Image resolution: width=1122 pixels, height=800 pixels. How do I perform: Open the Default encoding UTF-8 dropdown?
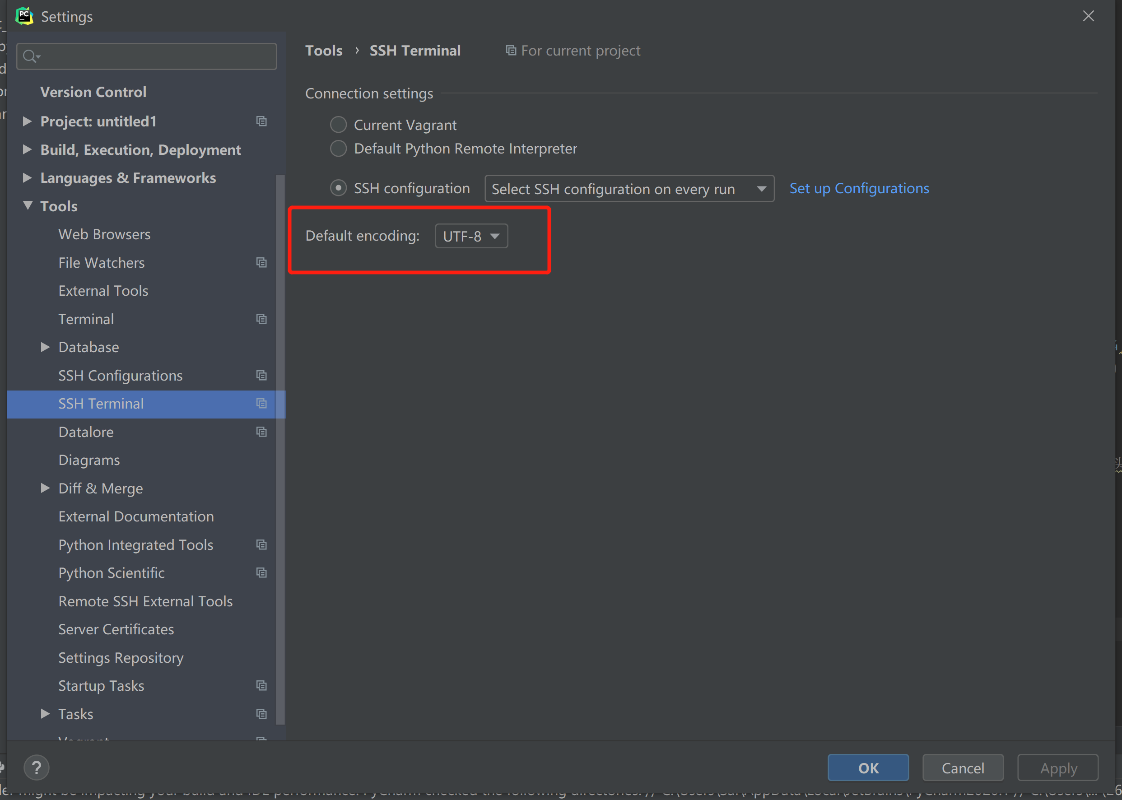click(x=471, y=236)
